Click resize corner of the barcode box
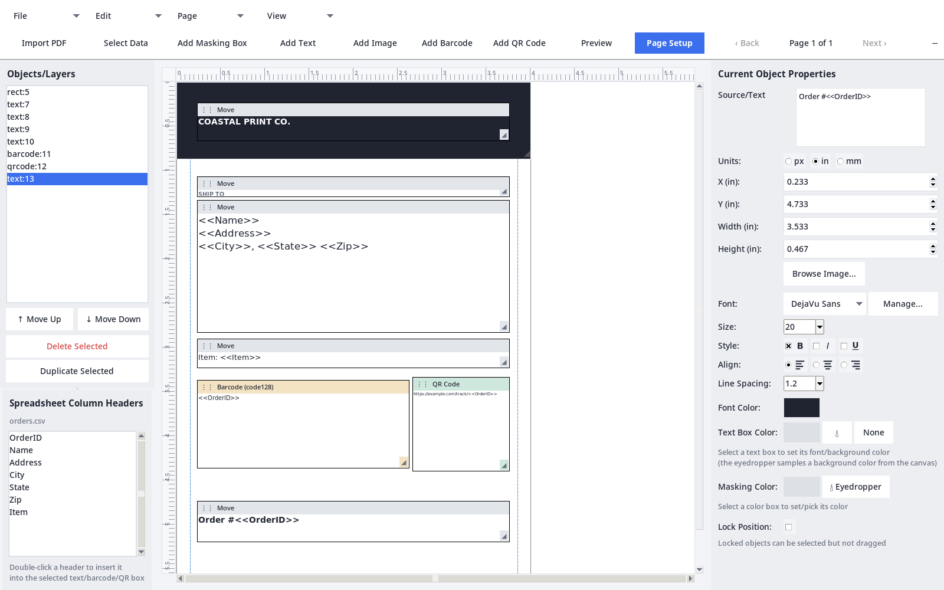944x590 pixels. (x=404, y=463)
